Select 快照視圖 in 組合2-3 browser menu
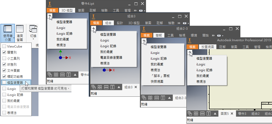Image resolution: width=272 pixels, height=124 pixels. 157,81
